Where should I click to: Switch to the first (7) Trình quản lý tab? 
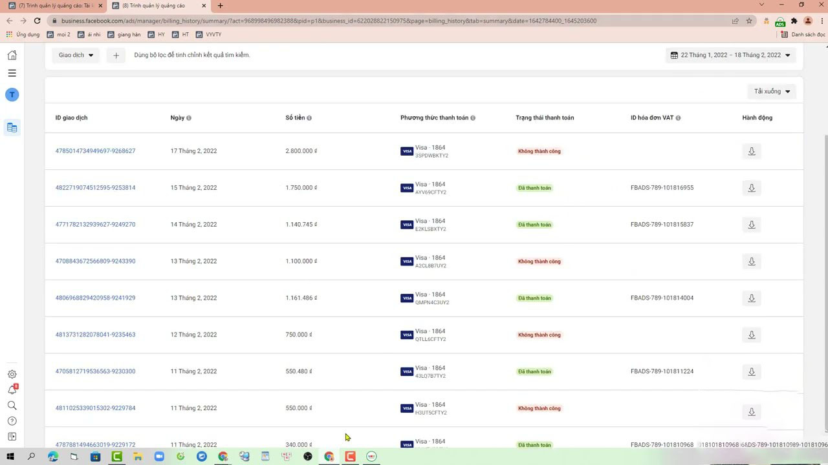pyautogui.click(x=56, y=6)
